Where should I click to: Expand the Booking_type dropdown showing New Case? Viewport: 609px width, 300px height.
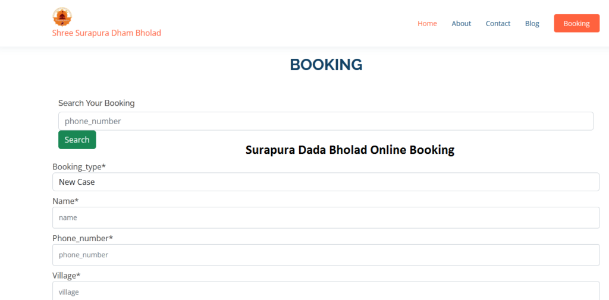(326, 182)
